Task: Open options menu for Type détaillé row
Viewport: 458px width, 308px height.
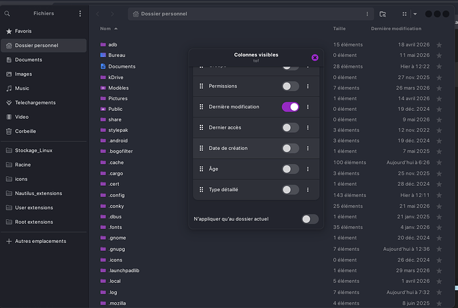Action: [x=307, y=190]
